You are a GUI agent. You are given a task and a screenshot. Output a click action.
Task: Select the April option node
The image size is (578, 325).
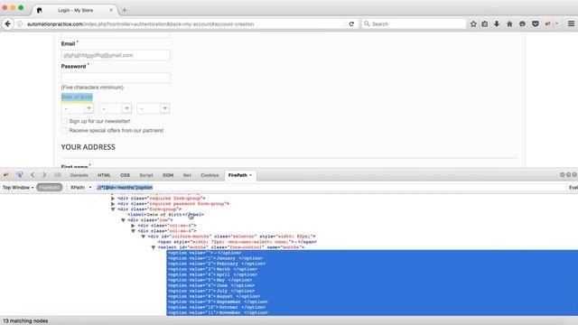click(x=213, y=274)
